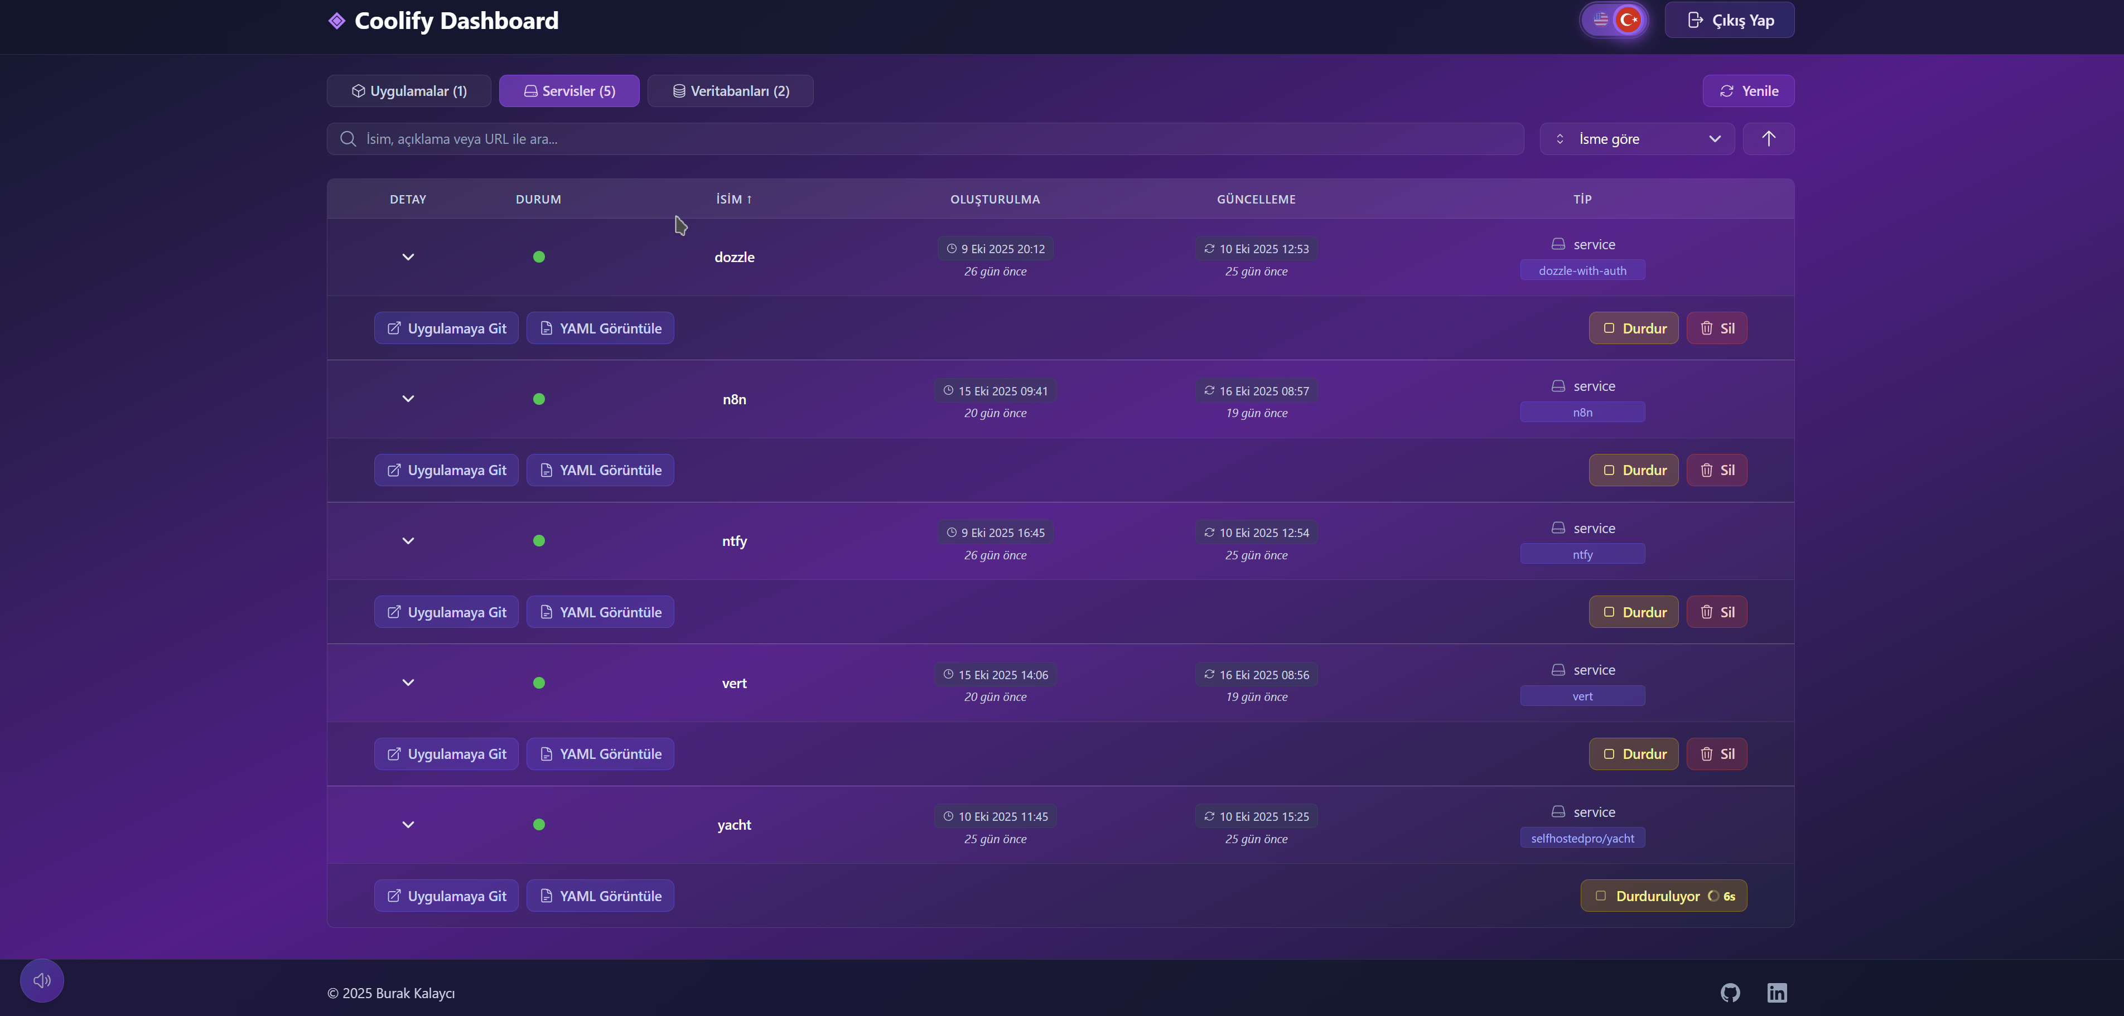Screen dimensions: 2124x1016
Task: Click the Durduruluyor progress button for yacht
Action: (x=1663, y=896)
